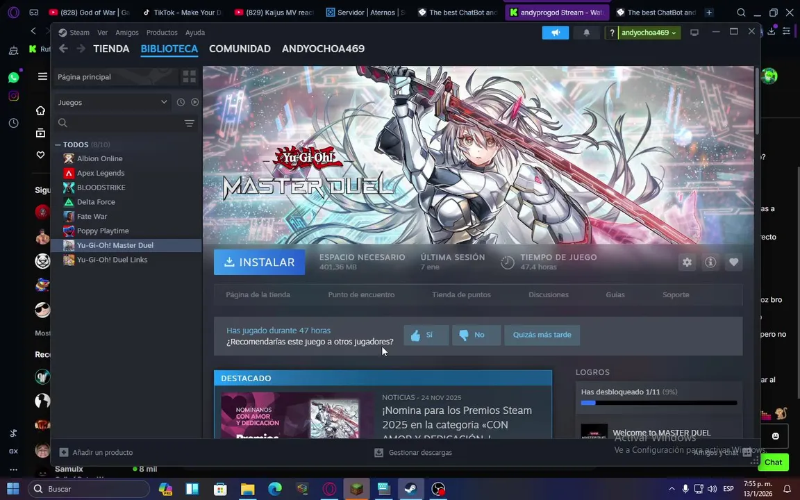Image resolution: width=800 pixels, height=500 pixels.
Task: Click the Chat button in browser
Action: (x=773, y=462)
